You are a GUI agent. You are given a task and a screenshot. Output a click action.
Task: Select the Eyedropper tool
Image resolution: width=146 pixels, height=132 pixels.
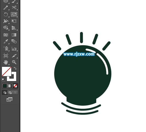(x=6, y=41)
